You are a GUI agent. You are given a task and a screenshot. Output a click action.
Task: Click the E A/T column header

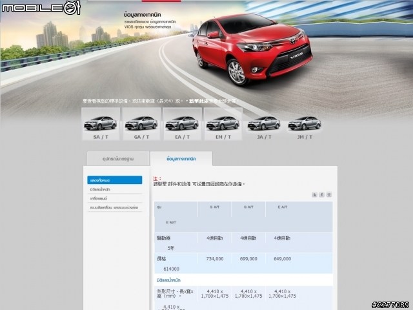[283, 207]
